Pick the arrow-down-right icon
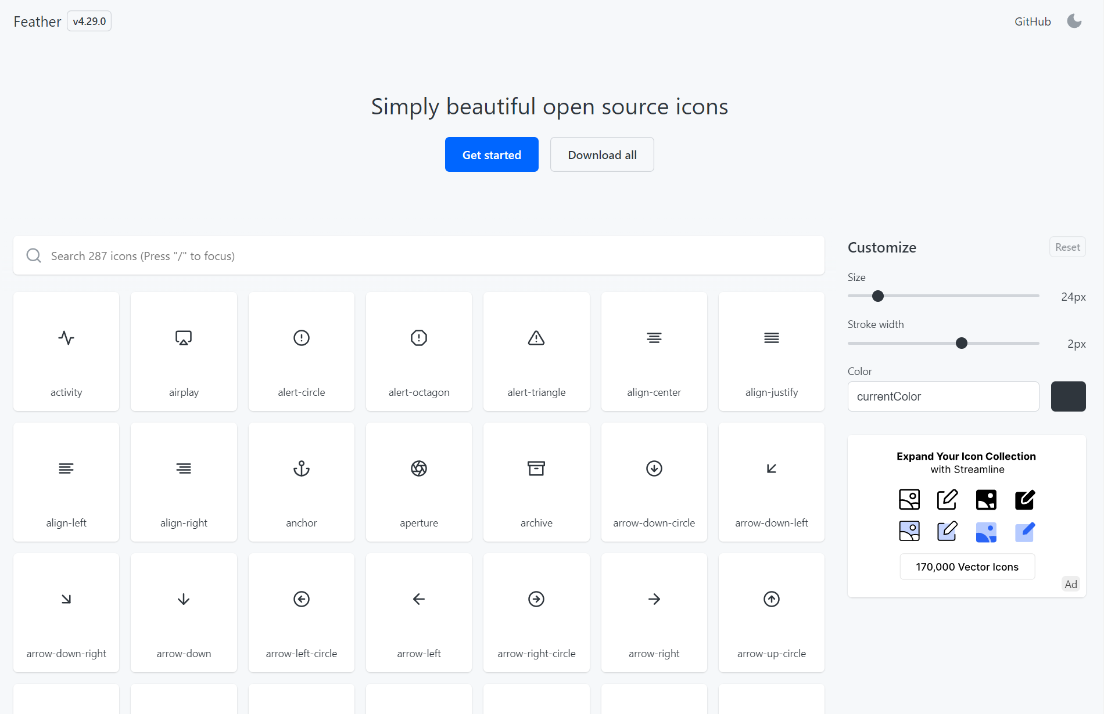The width and height of the screenshot is (1104, 714). [66, 612]
